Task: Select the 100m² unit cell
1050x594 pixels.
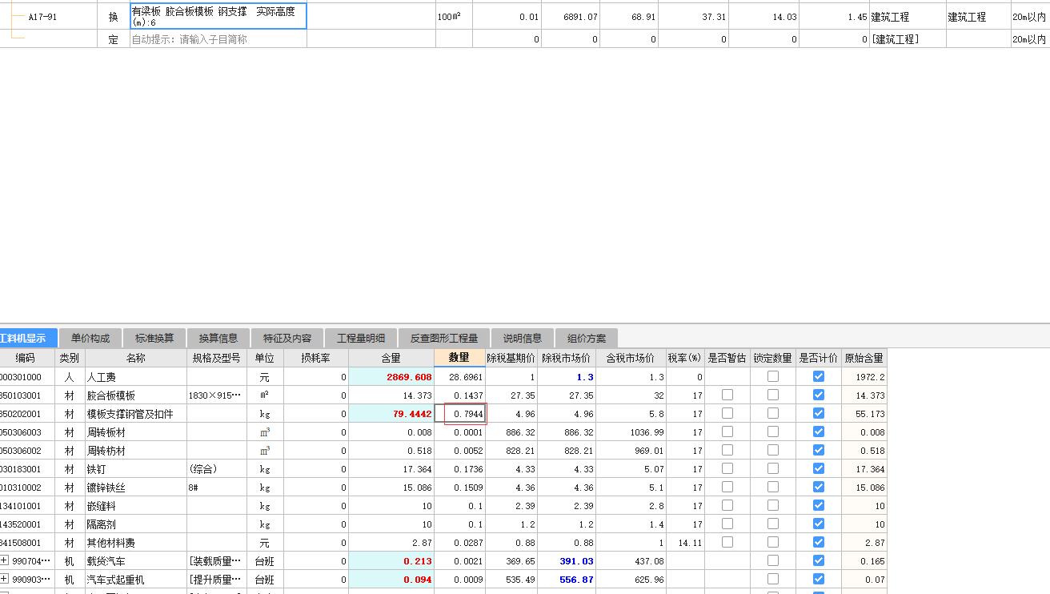Action: 454,16
